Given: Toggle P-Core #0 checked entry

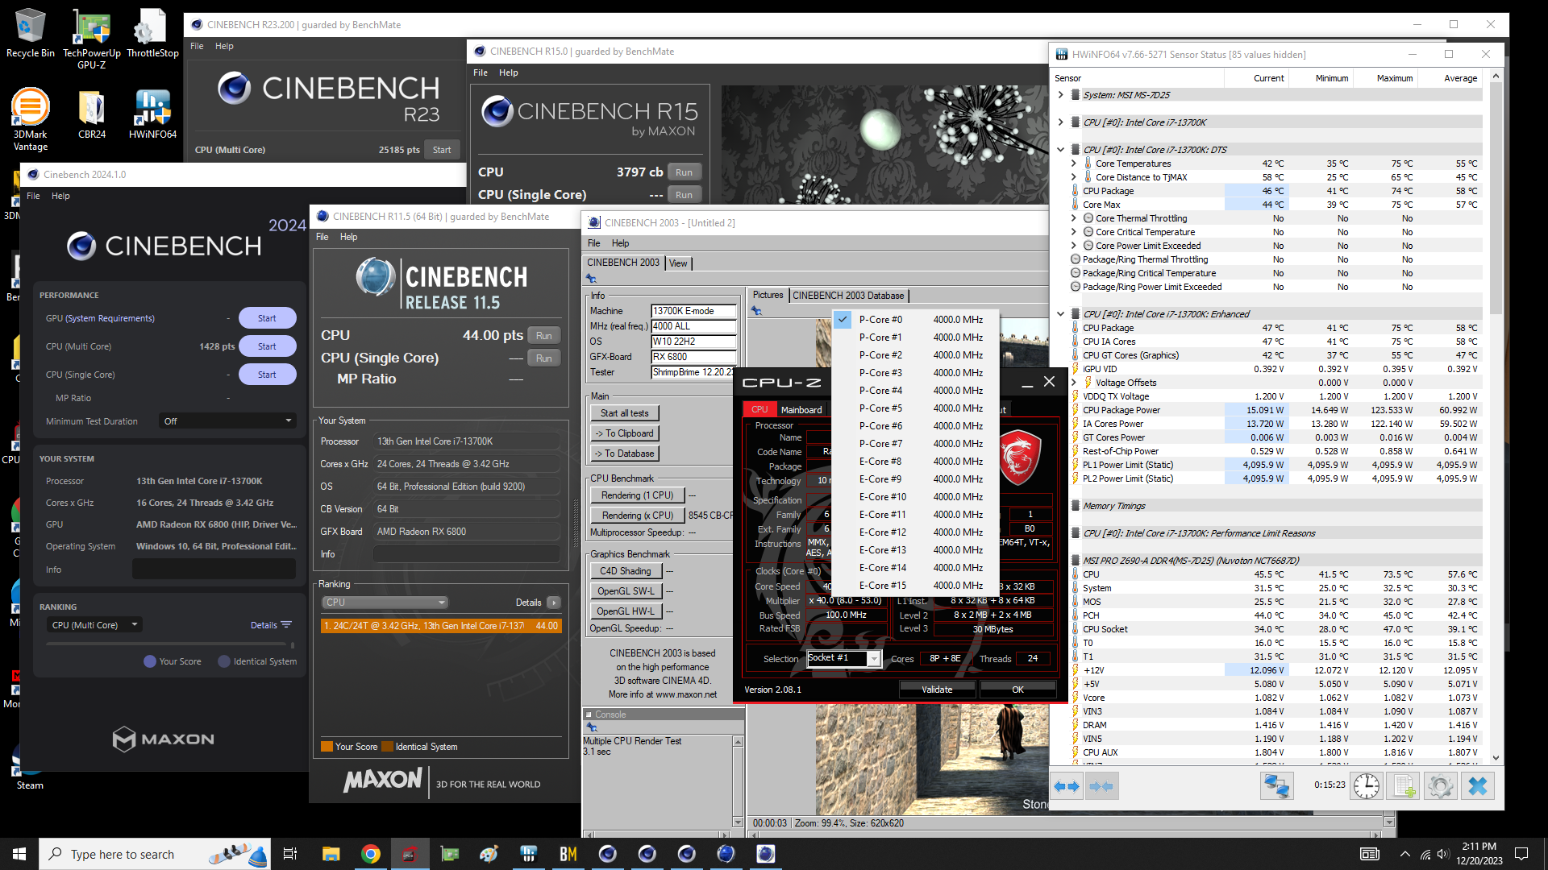Looking at the screenshot, I should coord(917,320).
